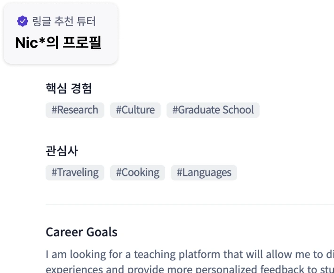
Task: Click the 관심사 section heading
Action: coord(62,151)
